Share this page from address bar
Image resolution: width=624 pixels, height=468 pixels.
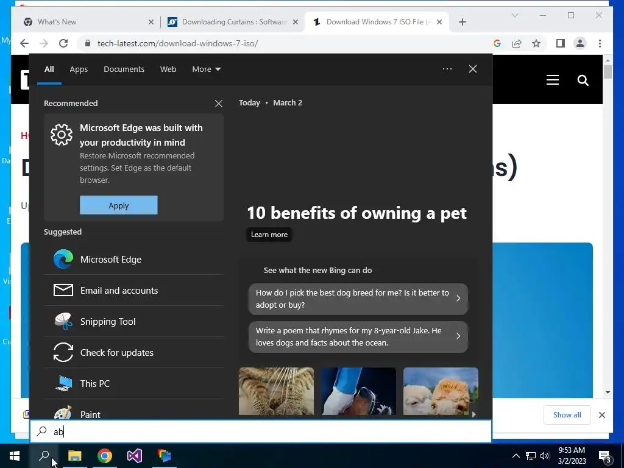(517, 43)
